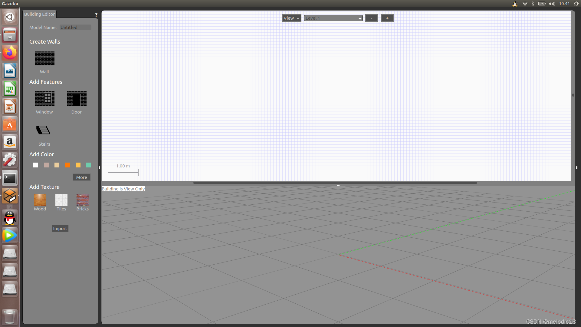
Task: Expand the View dropdown menu
Action: (x=291, y=18)
